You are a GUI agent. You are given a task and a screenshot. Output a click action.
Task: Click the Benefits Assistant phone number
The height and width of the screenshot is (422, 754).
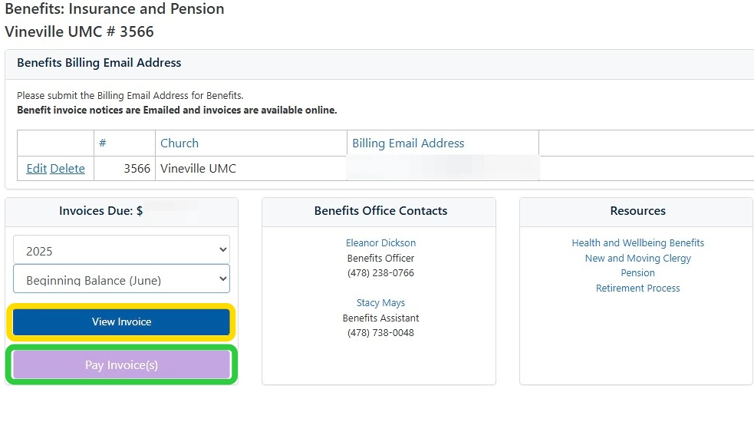(x=380, y=333)
